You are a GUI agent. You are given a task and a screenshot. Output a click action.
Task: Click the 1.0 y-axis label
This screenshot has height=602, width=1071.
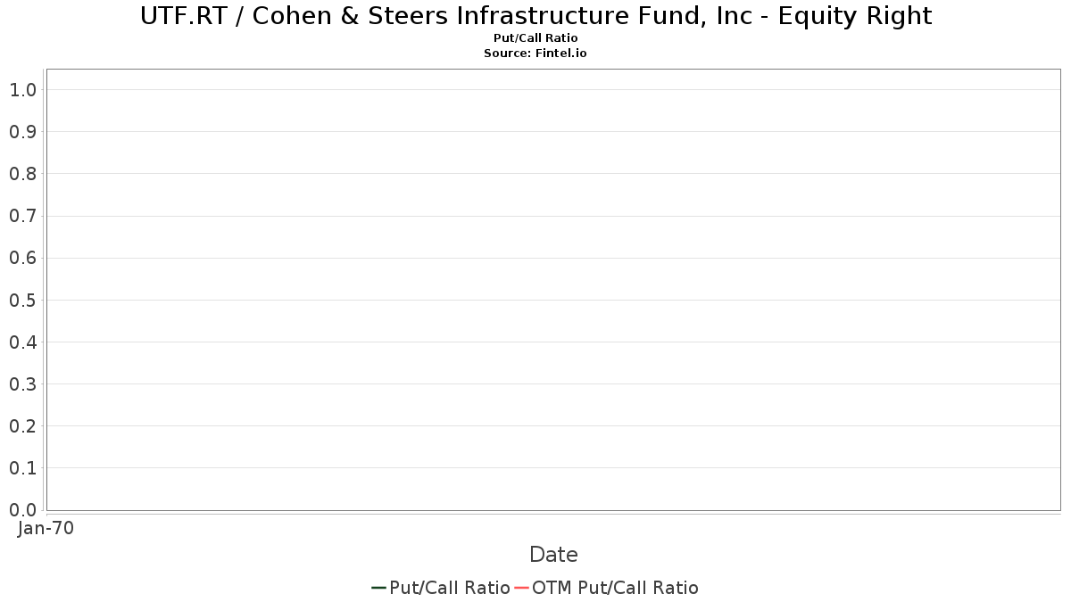coord(22,89)
